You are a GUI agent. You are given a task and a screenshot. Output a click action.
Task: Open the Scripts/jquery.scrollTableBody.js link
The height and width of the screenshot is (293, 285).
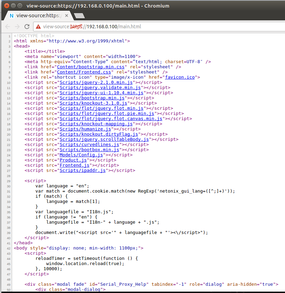pos(104,139)
